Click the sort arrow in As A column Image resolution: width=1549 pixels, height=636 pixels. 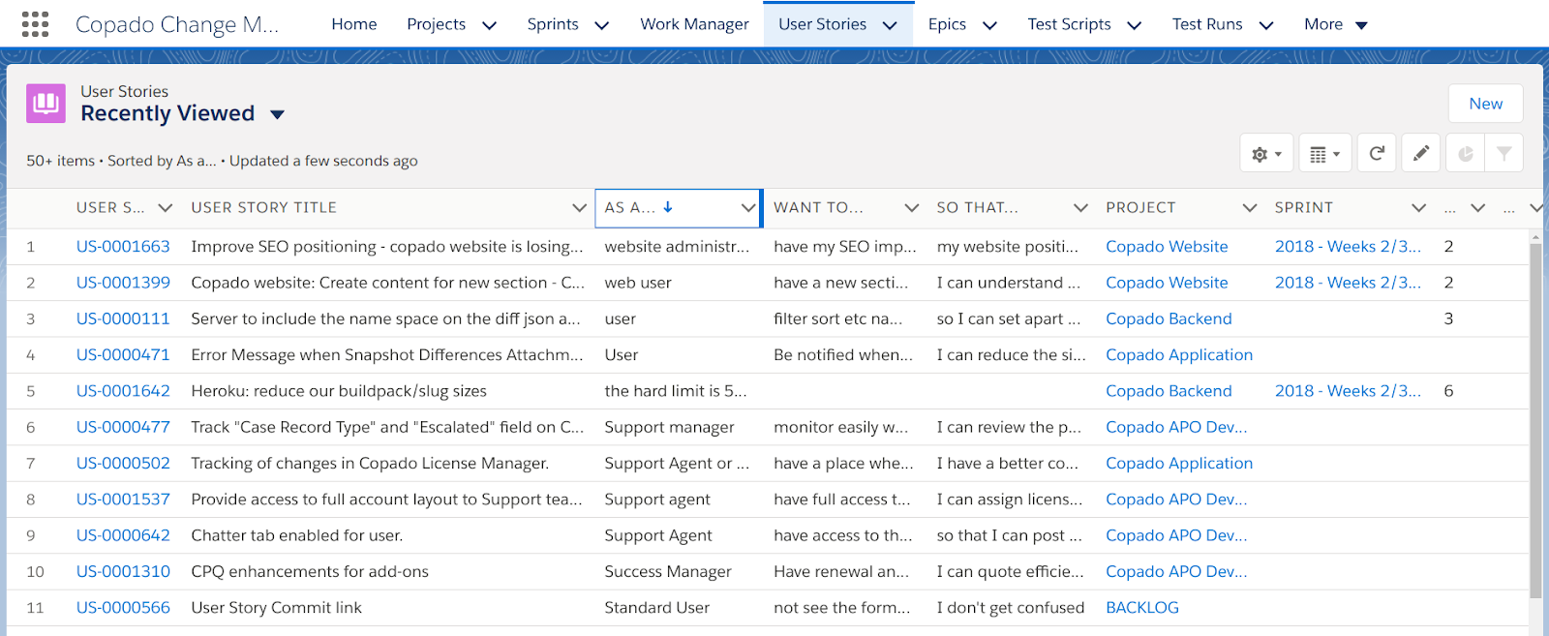(x=668, y=207)
